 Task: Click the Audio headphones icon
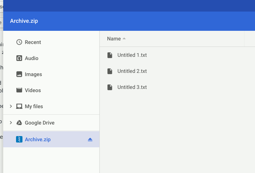point(19,58)
